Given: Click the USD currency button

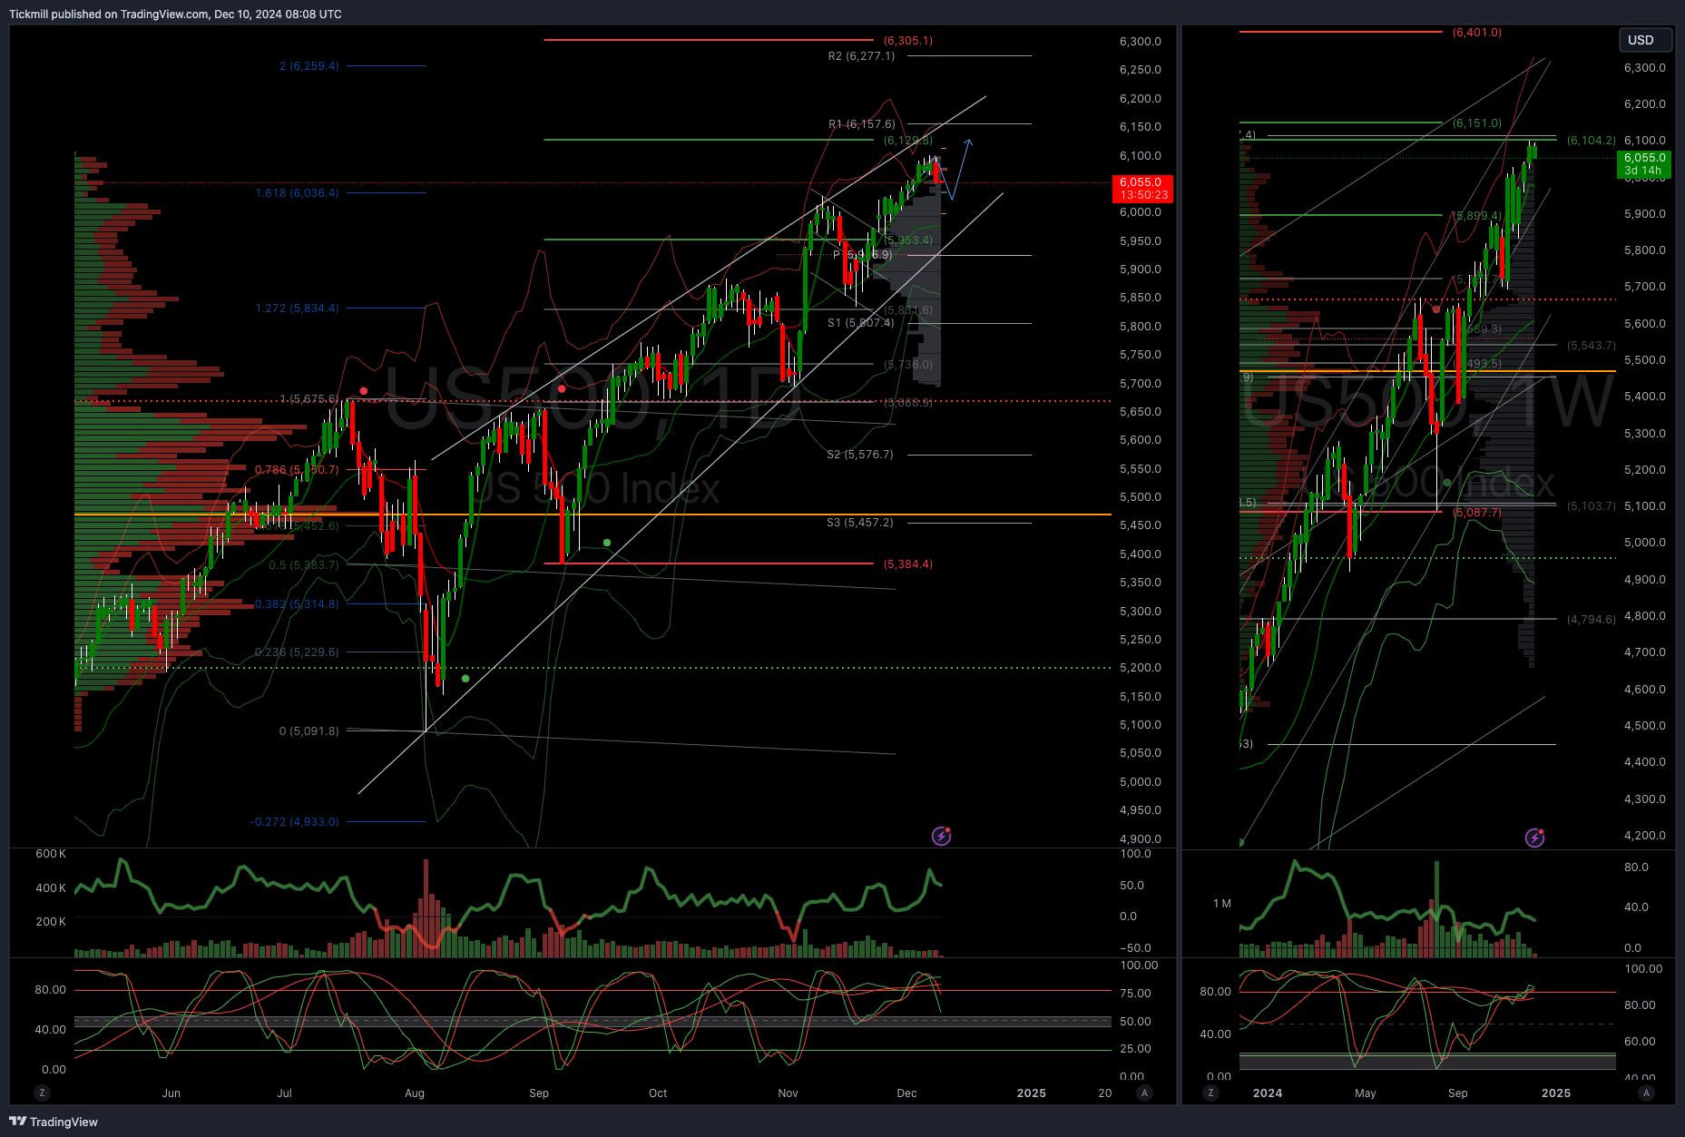Looking at the screenshot, I should click(1644, 40).
